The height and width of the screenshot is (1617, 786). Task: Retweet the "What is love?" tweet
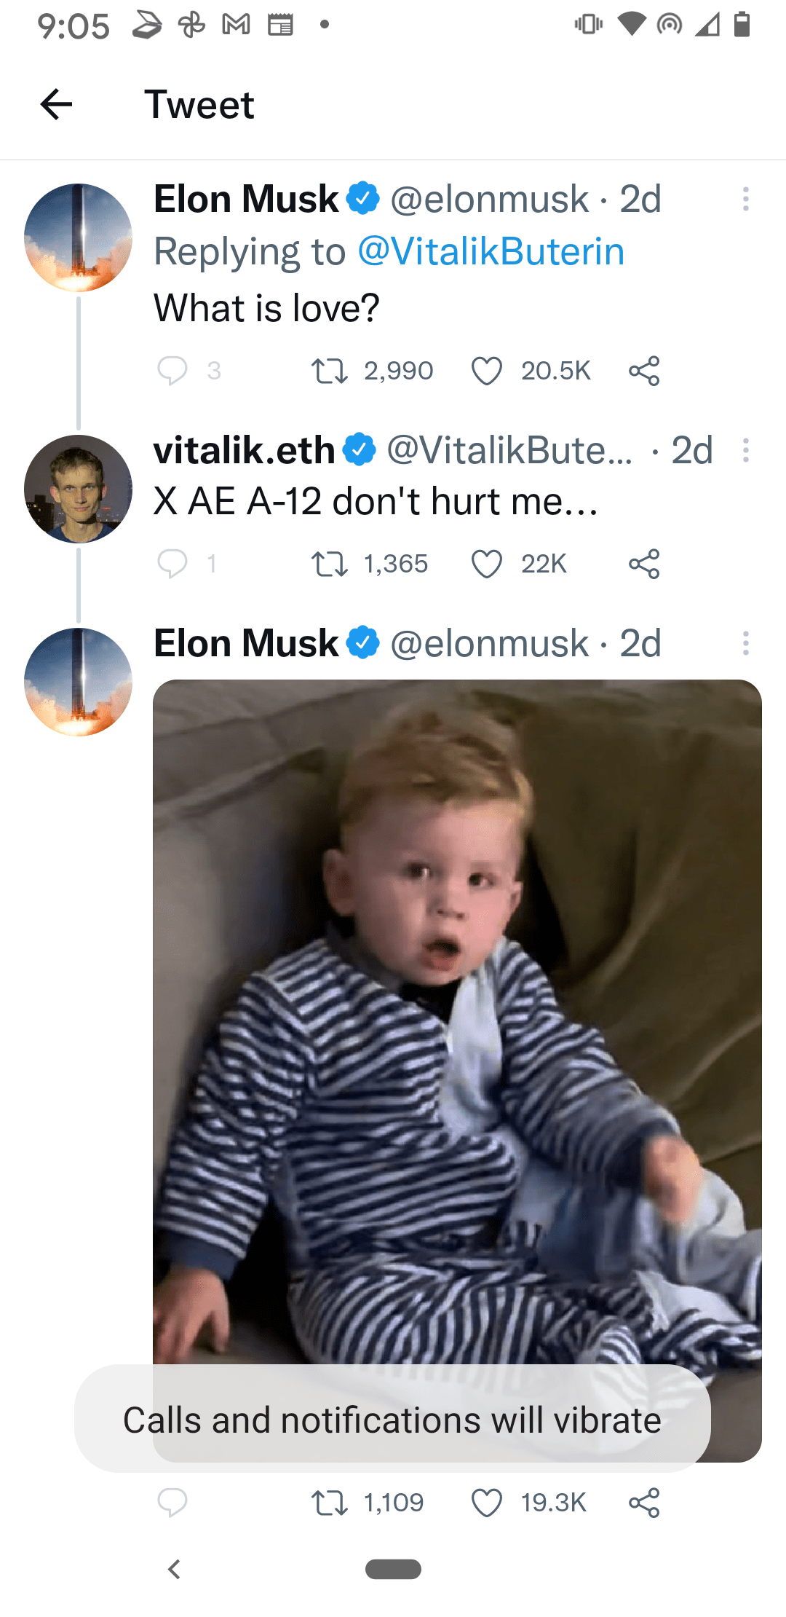tap(329, 371)
